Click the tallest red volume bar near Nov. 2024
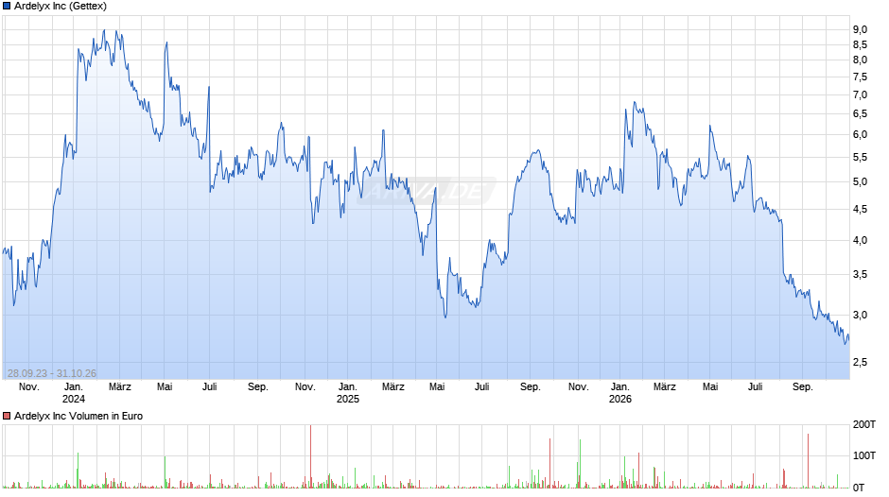889x497 pixels. point(311,456)
